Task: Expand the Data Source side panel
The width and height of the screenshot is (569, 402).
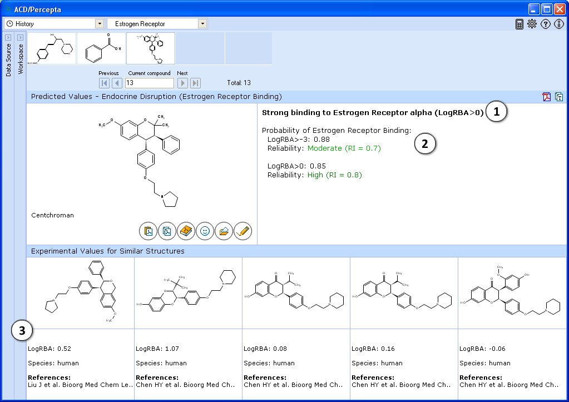Action: pyautogui.click(x=8, y=37)
